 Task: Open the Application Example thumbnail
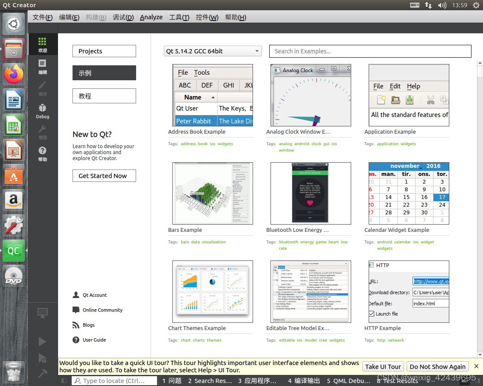click(x=409, y=95)
